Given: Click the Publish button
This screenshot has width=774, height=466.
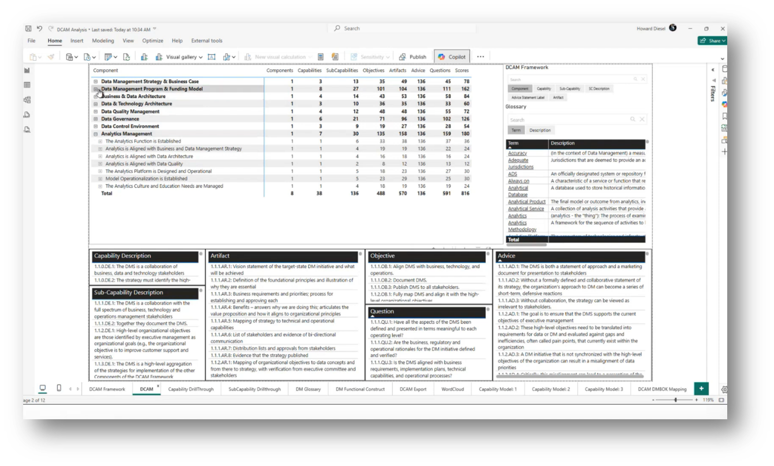Looking at the screenshot, I should [x=413, y=57].
